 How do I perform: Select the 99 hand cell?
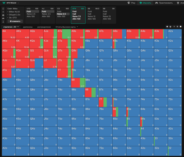coord(78,83)
